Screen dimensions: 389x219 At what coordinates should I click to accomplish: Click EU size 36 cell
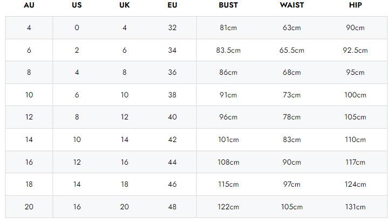point(172,72)
